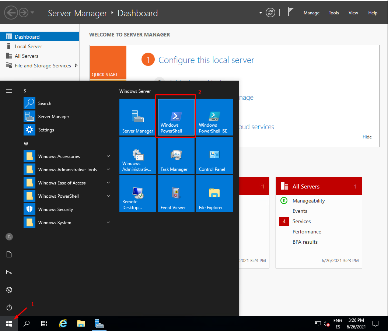388x331 pixels.
Task: Open the Help menu
Action: pos(373,13)
